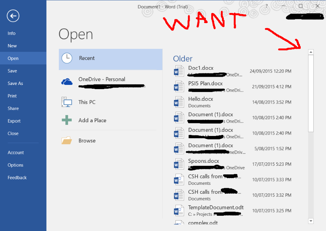Maximize the Word window
Viewport: 326px width, 231px height.
pyautogui.click(x=301, y=6)
